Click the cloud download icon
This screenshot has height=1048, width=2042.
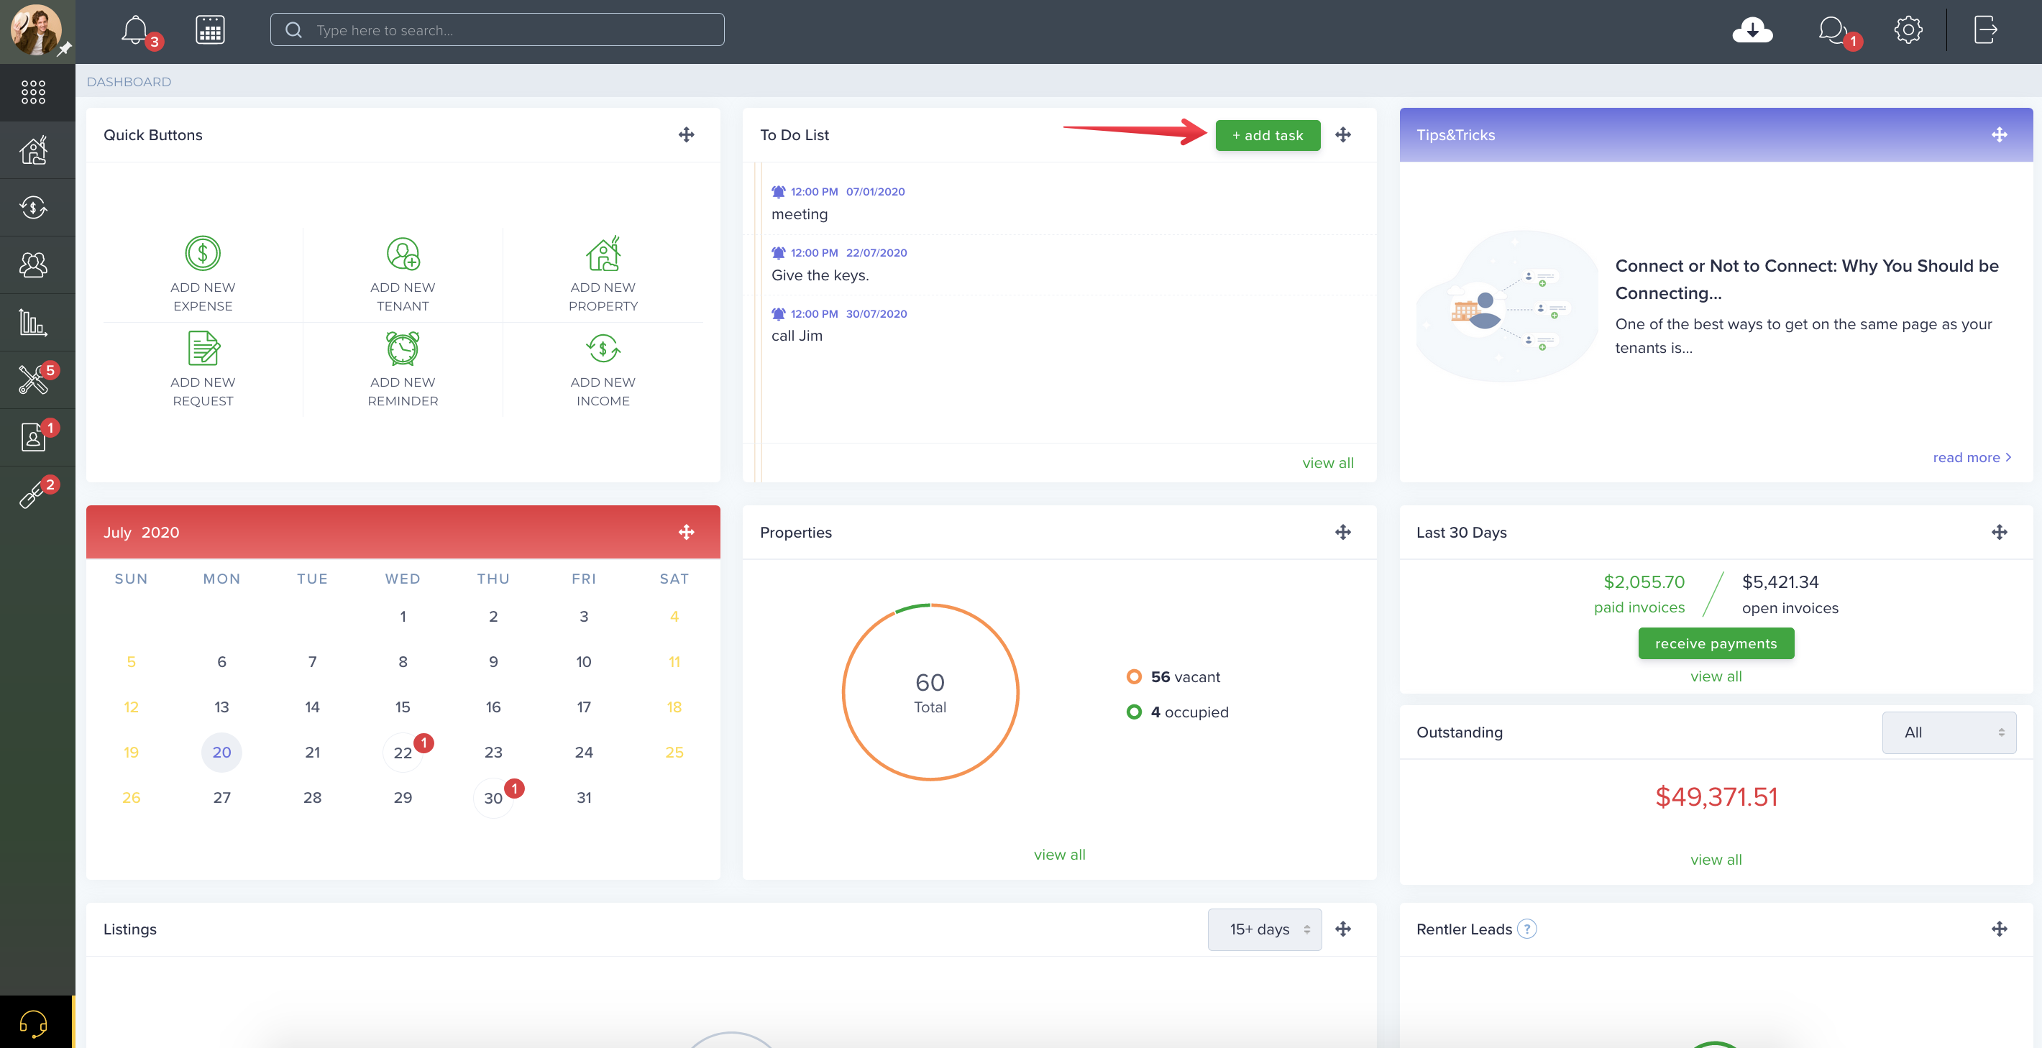pyautogui.click(x=1752, y=30)
